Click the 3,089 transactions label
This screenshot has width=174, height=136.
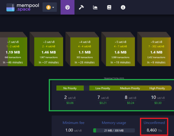[120, 57]
